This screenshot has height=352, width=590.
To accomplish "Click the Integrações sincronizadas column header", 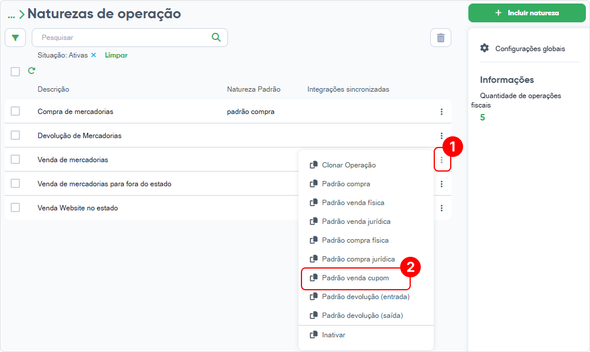I will 348,89.
